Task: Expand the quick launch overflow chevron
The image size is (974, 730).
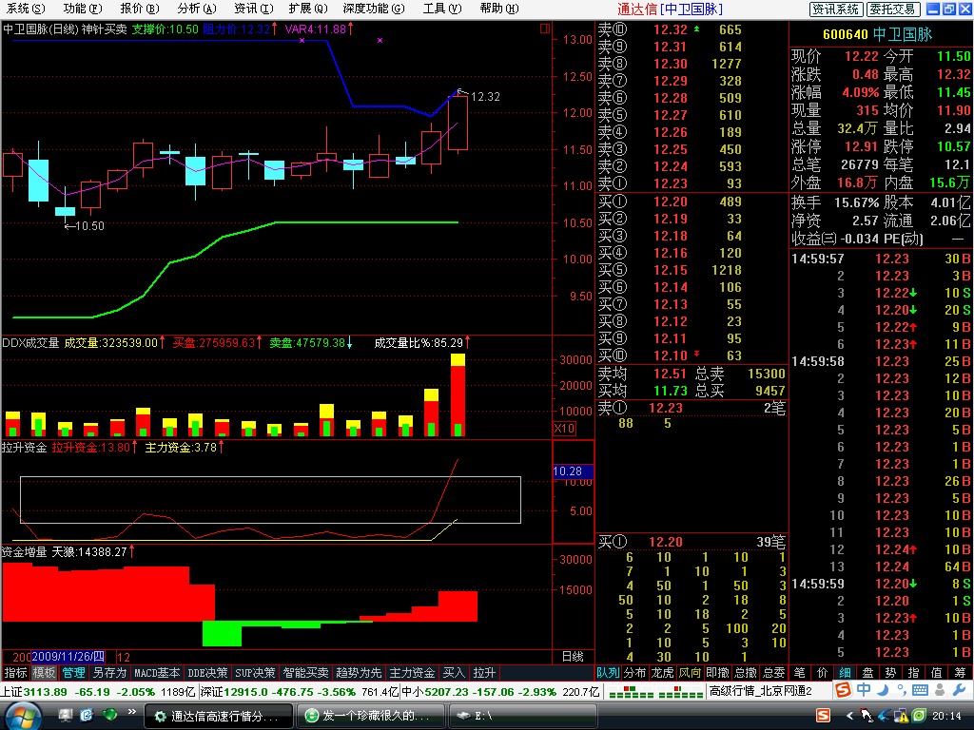Action: tap(131, 712)
